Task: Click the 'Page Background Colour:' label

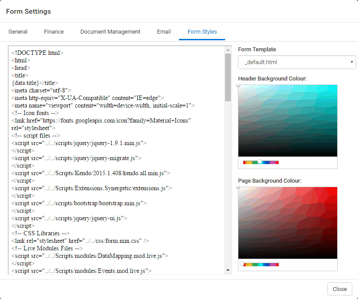Action: point(270,181)
